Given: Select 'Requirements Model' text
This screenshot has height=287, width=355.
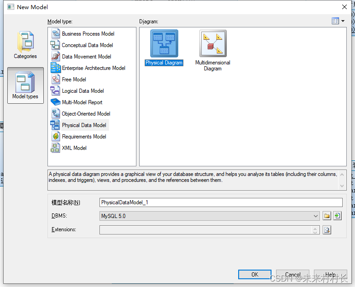Looking at the screenshot, I should tap(84, 137).
